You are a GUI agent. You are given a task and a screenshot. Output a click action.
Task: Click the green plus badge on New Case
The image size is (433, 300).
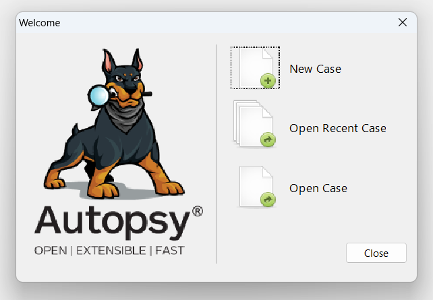pyautogui.click(x=268, y=82)
